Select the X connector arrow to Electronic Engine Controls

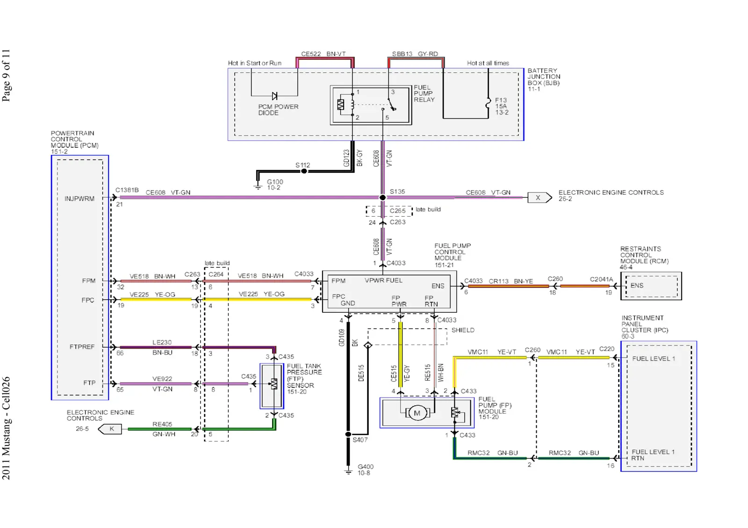pos(539,197)
